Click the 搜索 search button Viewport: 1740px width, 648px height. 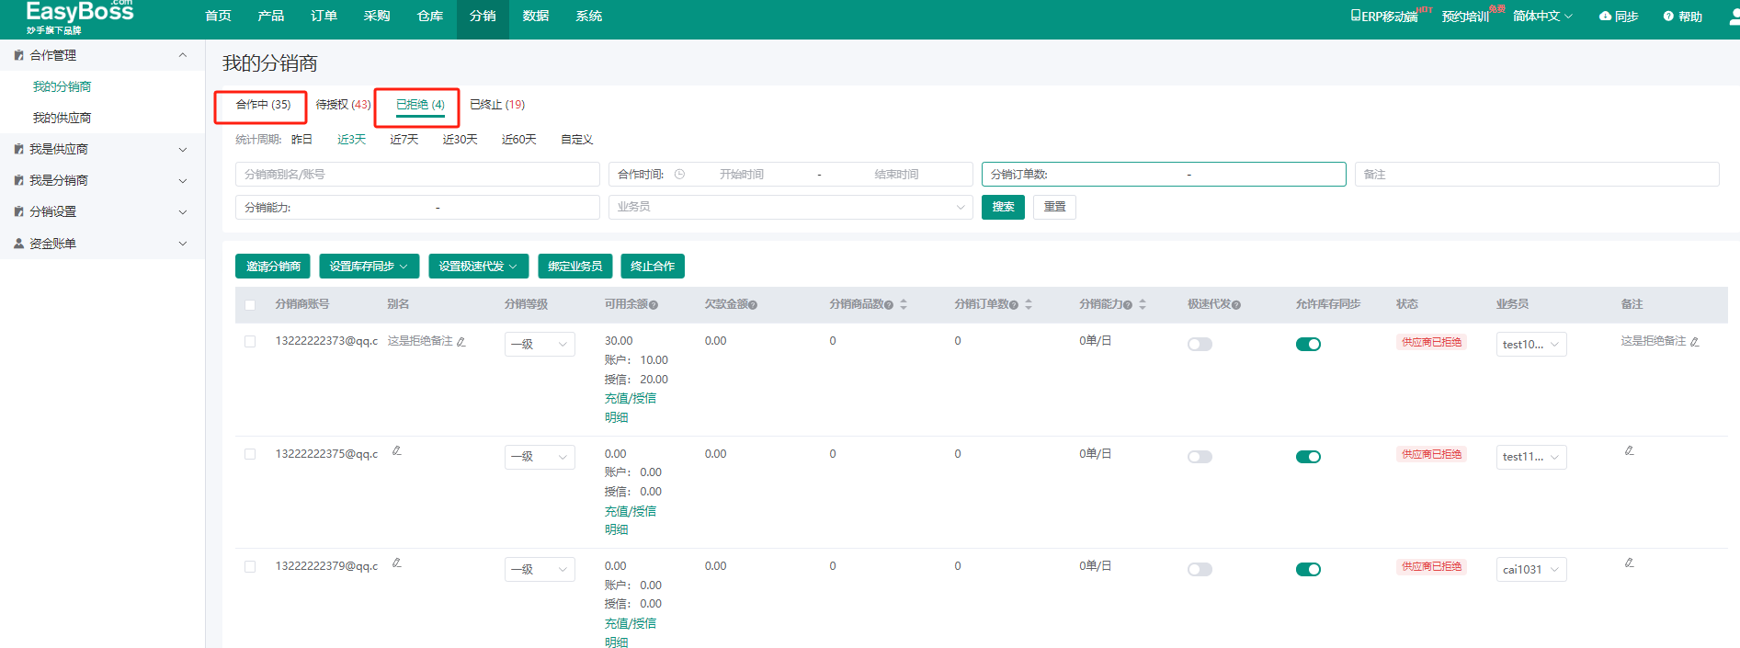pos(1003,208)
